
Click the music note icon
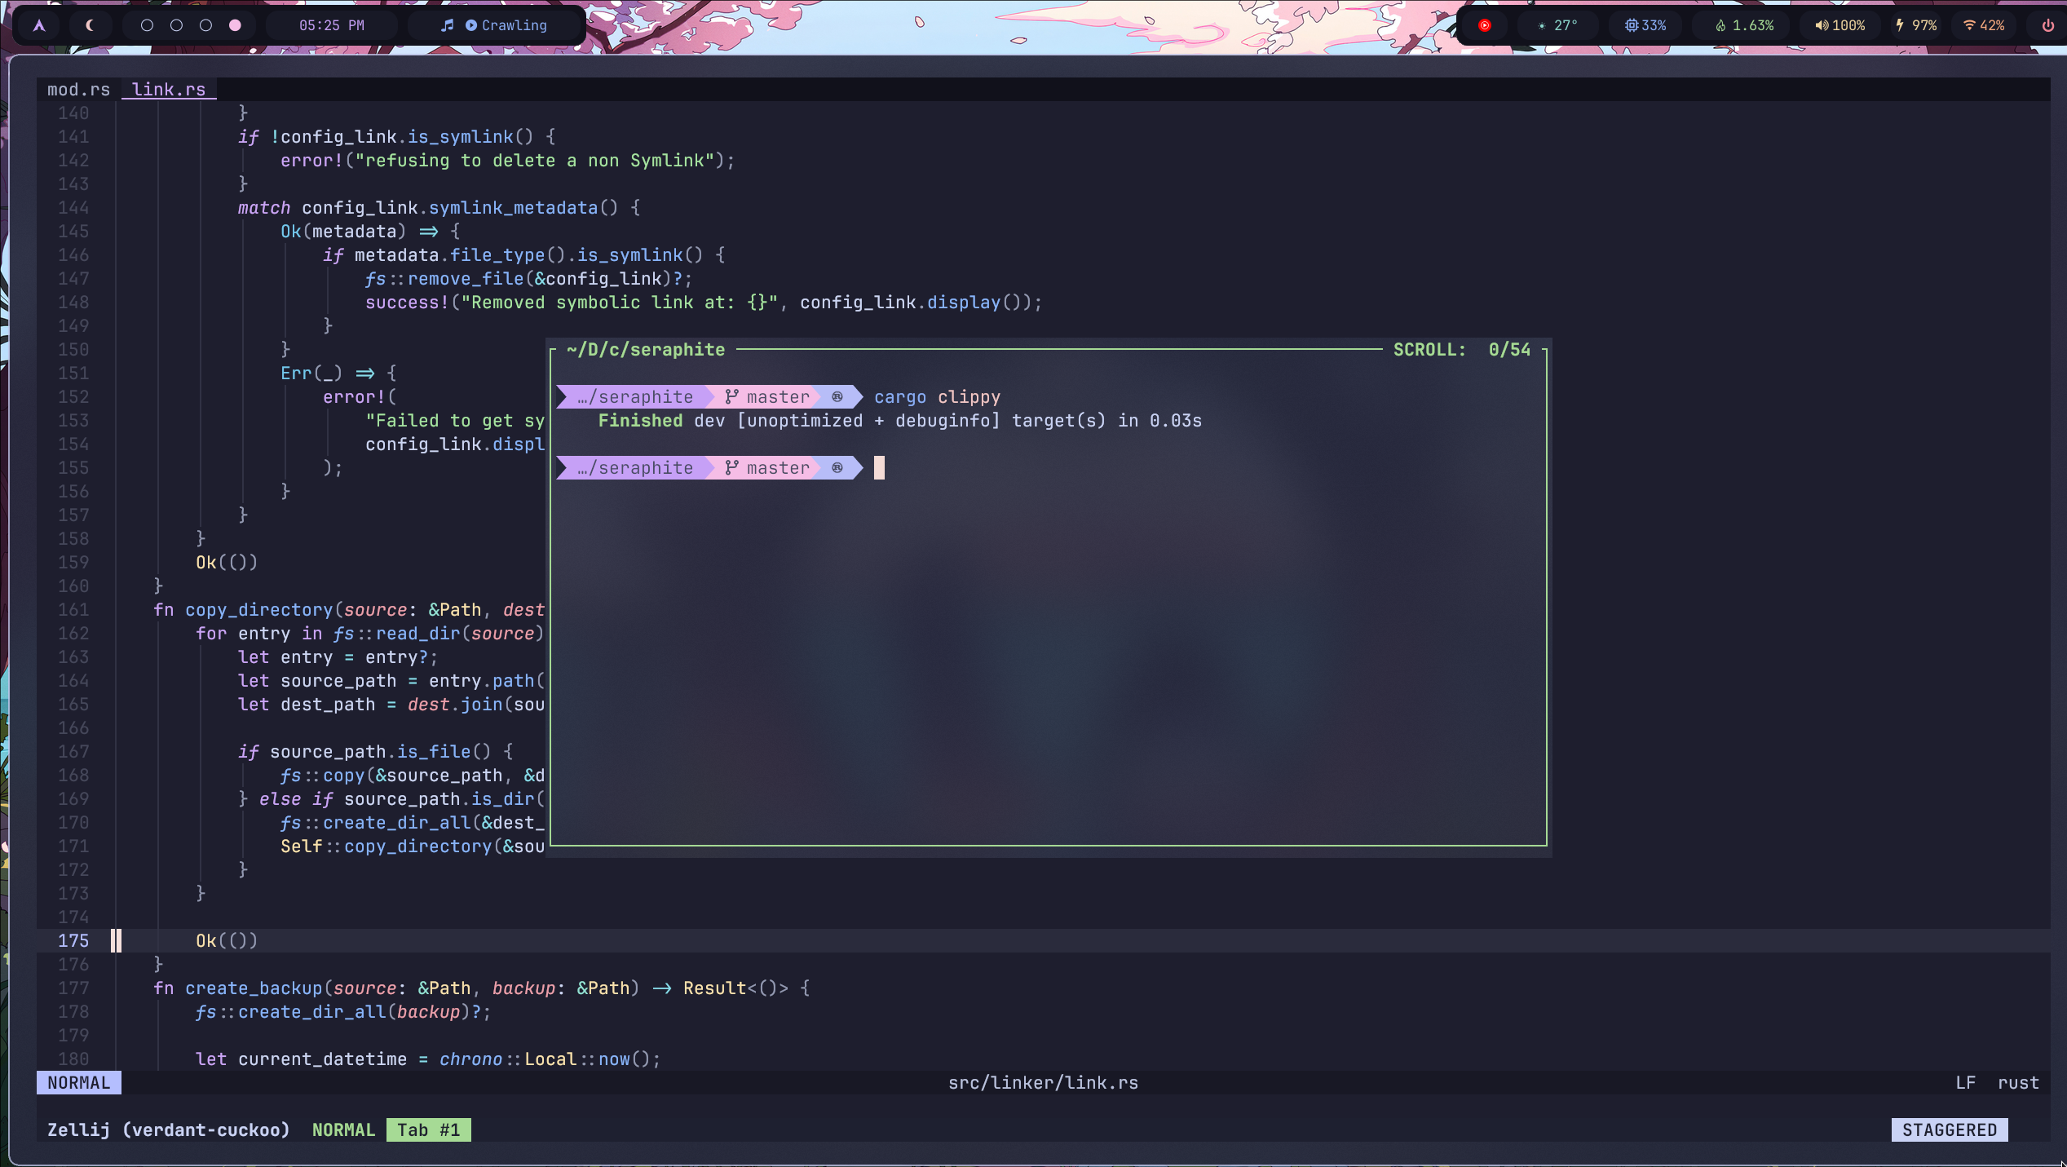click(x=447, y=25)
